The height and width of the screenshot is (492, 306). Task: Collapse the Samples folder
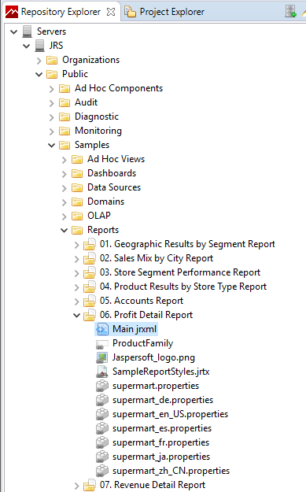click(51, 146)
